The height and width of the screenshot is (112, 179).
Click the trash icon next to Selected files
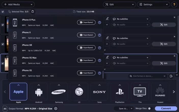tap(33, 11)
